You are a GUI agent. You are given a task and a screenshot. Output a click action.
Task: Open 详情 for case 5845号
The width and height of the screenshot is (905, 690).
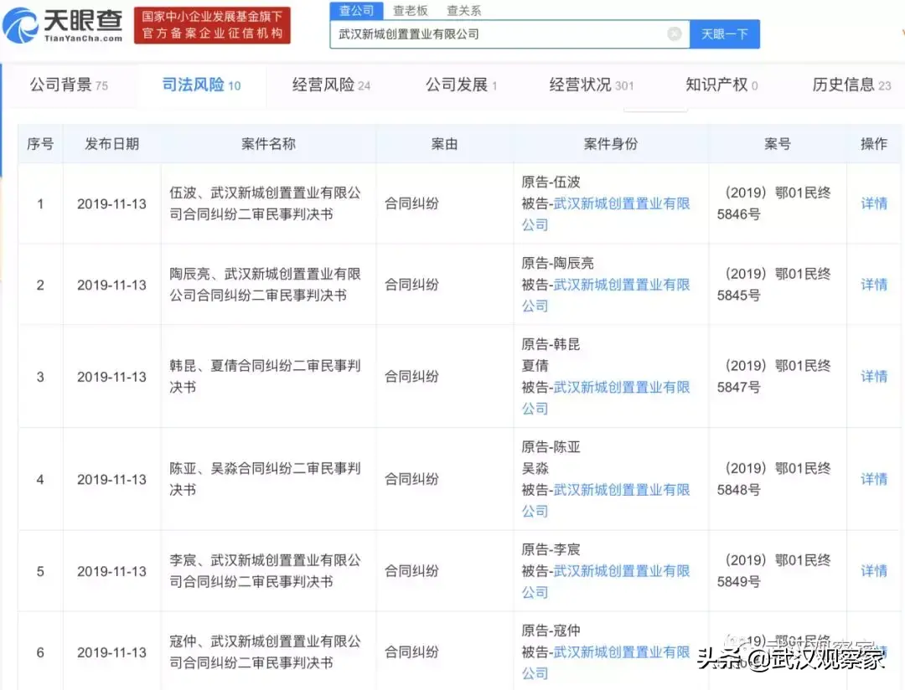click(x=873, y=285)
